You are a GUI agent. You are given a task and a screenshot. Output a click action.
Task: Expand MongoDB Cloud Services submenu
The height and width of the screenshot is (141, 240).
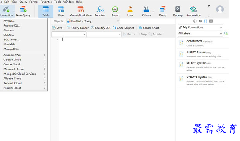coord(24,74)
